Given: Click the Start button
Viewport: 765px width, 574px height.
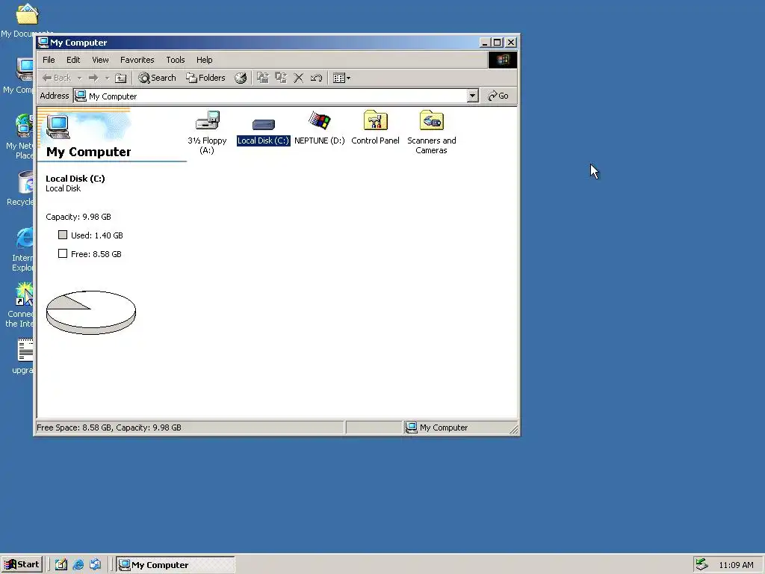Looking at the screenshot, I should (22, 565).
